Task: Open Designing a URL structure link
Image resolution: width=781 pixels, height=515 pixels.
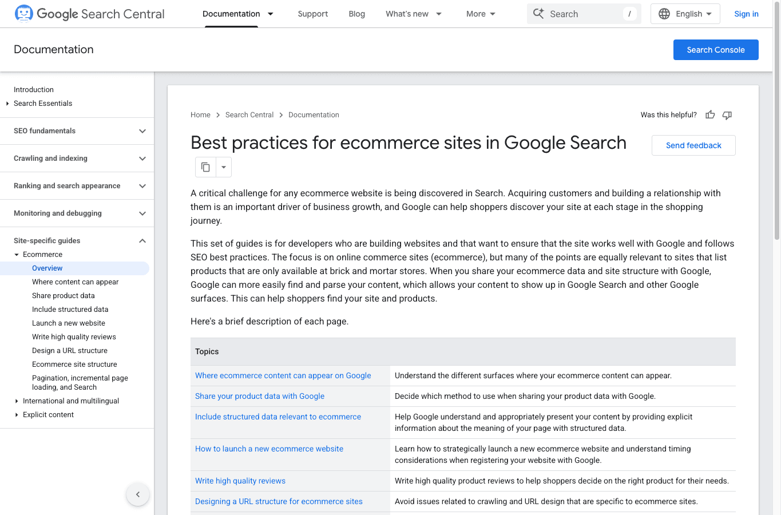Action: 279,501
